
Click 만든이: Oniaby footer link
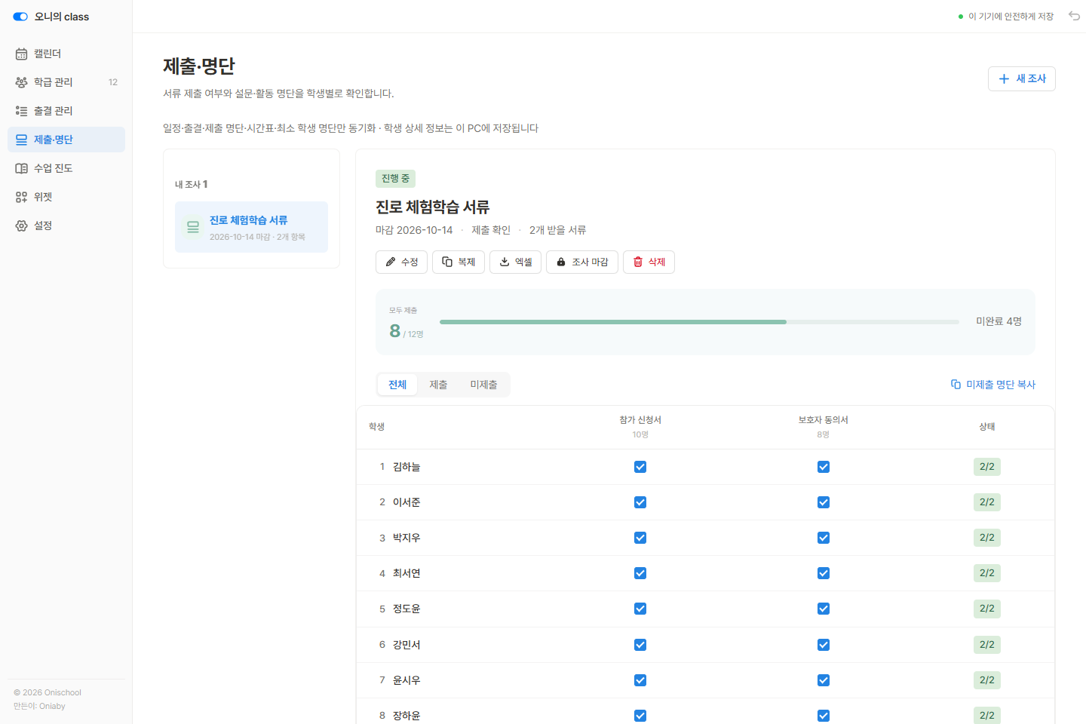click(x=39, y=706)
